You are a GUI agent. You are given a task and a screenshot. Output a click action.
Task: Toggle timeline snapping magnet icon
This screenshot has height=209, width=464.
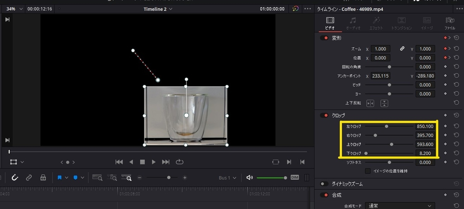pos(15,178)
